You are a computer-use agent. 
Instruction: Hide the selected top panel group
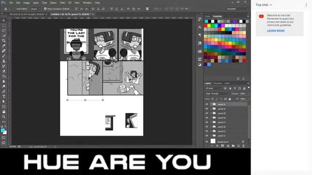pos(207,104)
